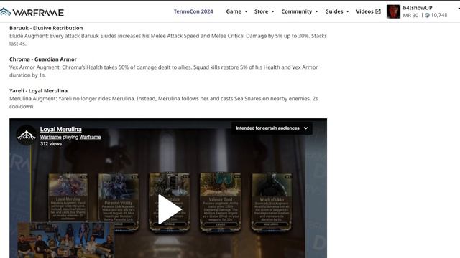Click the Warframe logo in the header

coord(32,12)
